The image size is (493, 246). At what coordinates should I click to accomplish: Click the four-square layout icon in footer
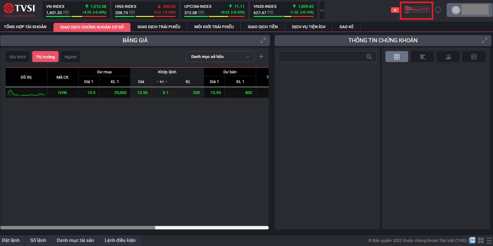pyautogui.click(x=481, y=240)
